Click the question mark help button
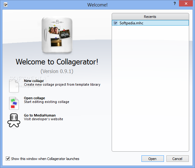Image resolution: width=195 pixels, height=168 pixels. pos(175,3)
